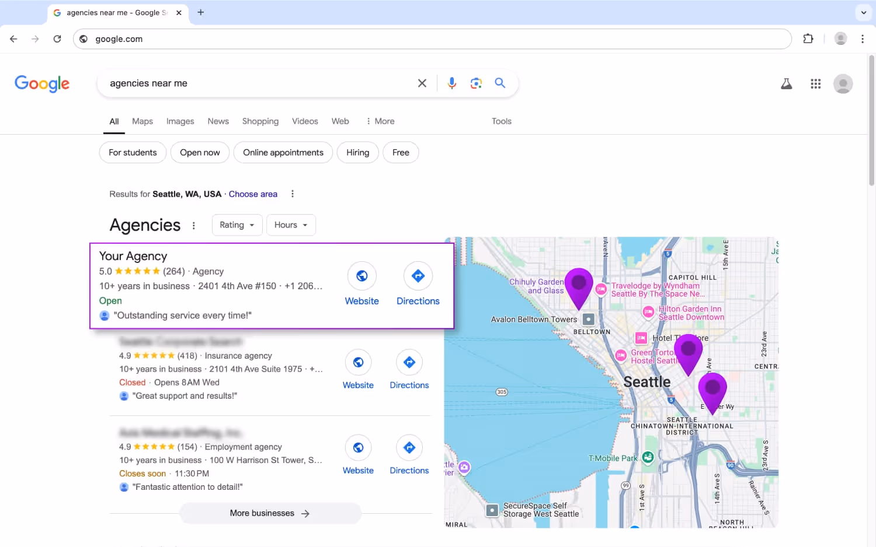Click the Chrome profile avatar in toolbar
Image resolution: width=876 pixels, height=547 pixels.
(841, 39)
